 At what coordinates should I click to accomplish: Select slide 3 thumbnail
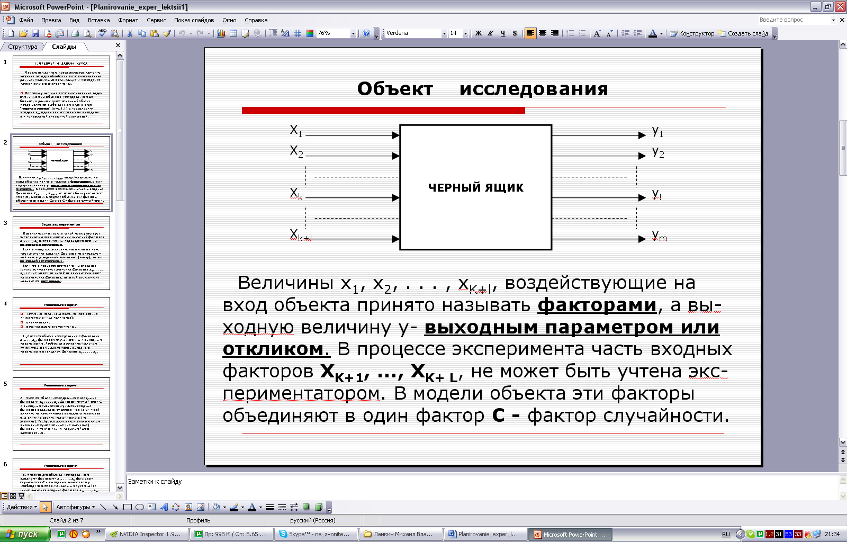pos(61,253)
